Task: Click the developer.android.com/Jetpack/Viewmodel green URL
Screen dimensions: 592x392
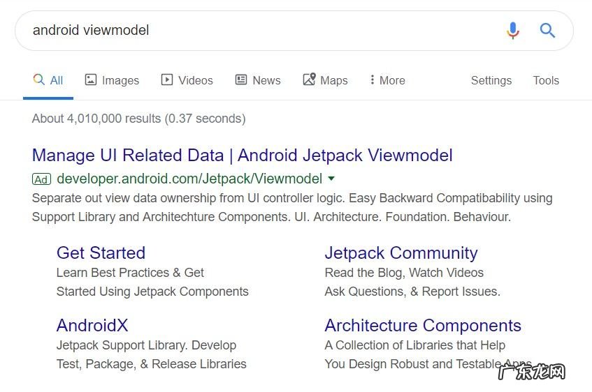Action: tap(189, 179)
